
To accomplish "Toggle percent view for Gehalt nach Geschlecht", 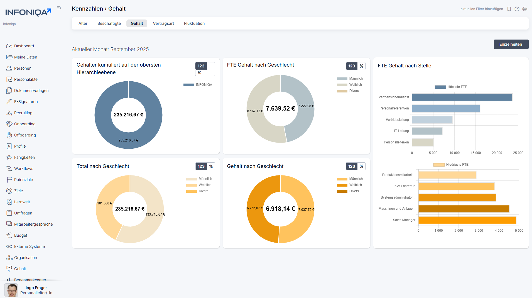I will pos(361,166).
